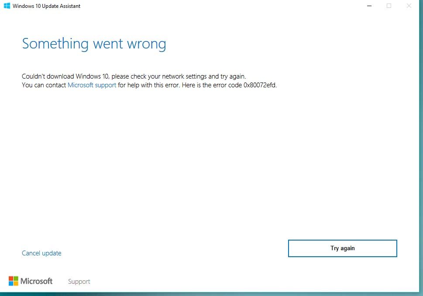Click the Windows logo in the title bar
This screenshot has height=296, width=423.
[7, 6]
